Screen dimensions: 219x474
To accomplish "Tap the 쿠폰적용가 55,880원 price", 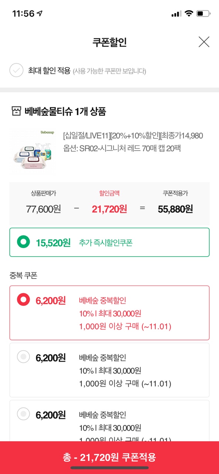I will (x=175, y=209).
